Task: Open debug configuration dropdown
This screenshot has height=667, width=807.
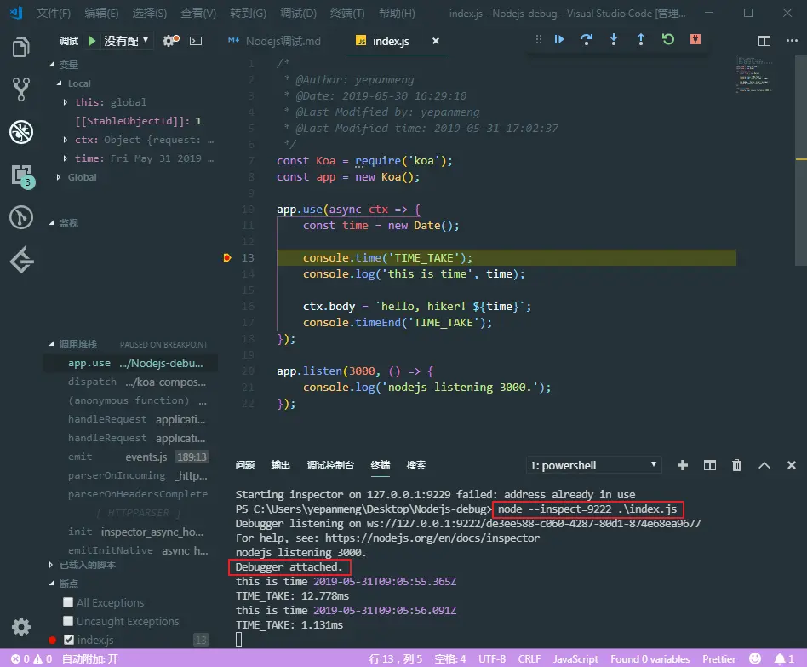Action: click(x=126, y=41)
